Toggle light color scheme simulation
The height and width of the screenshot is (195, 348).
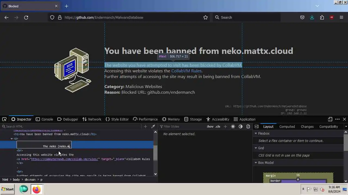pyautogui.click(x=233, y=126)
